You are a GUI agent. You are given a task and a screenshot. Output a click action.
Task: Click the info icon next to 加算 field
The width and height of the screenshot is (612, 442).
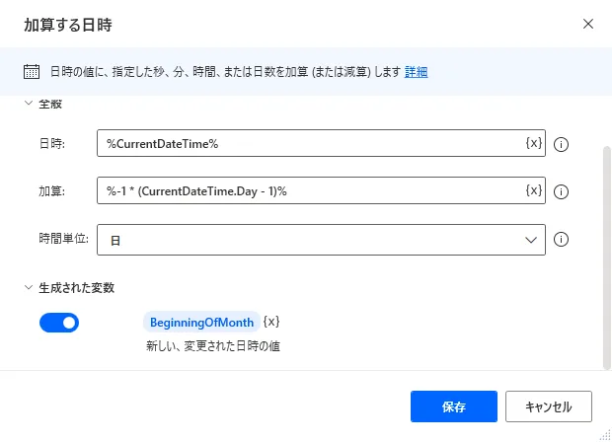click(x=562, y=191)
